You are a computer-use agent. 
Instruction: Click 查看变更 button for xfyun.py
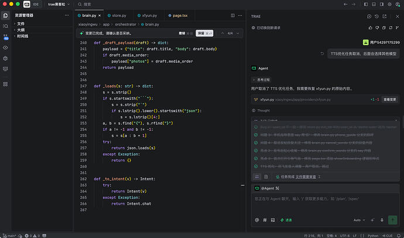[389, 99]
